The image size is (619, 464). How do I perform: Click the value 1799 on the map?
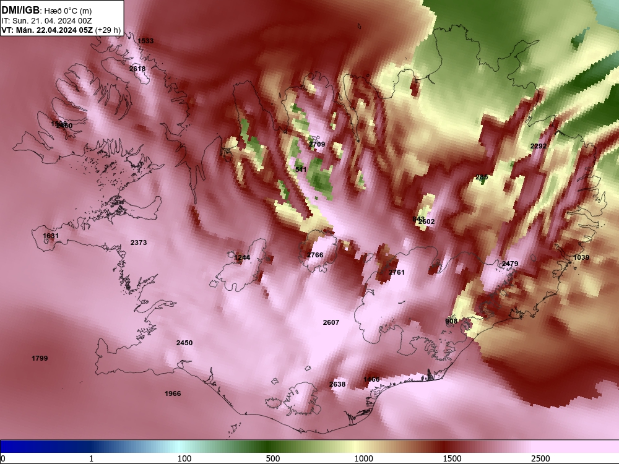click(40, 358)
